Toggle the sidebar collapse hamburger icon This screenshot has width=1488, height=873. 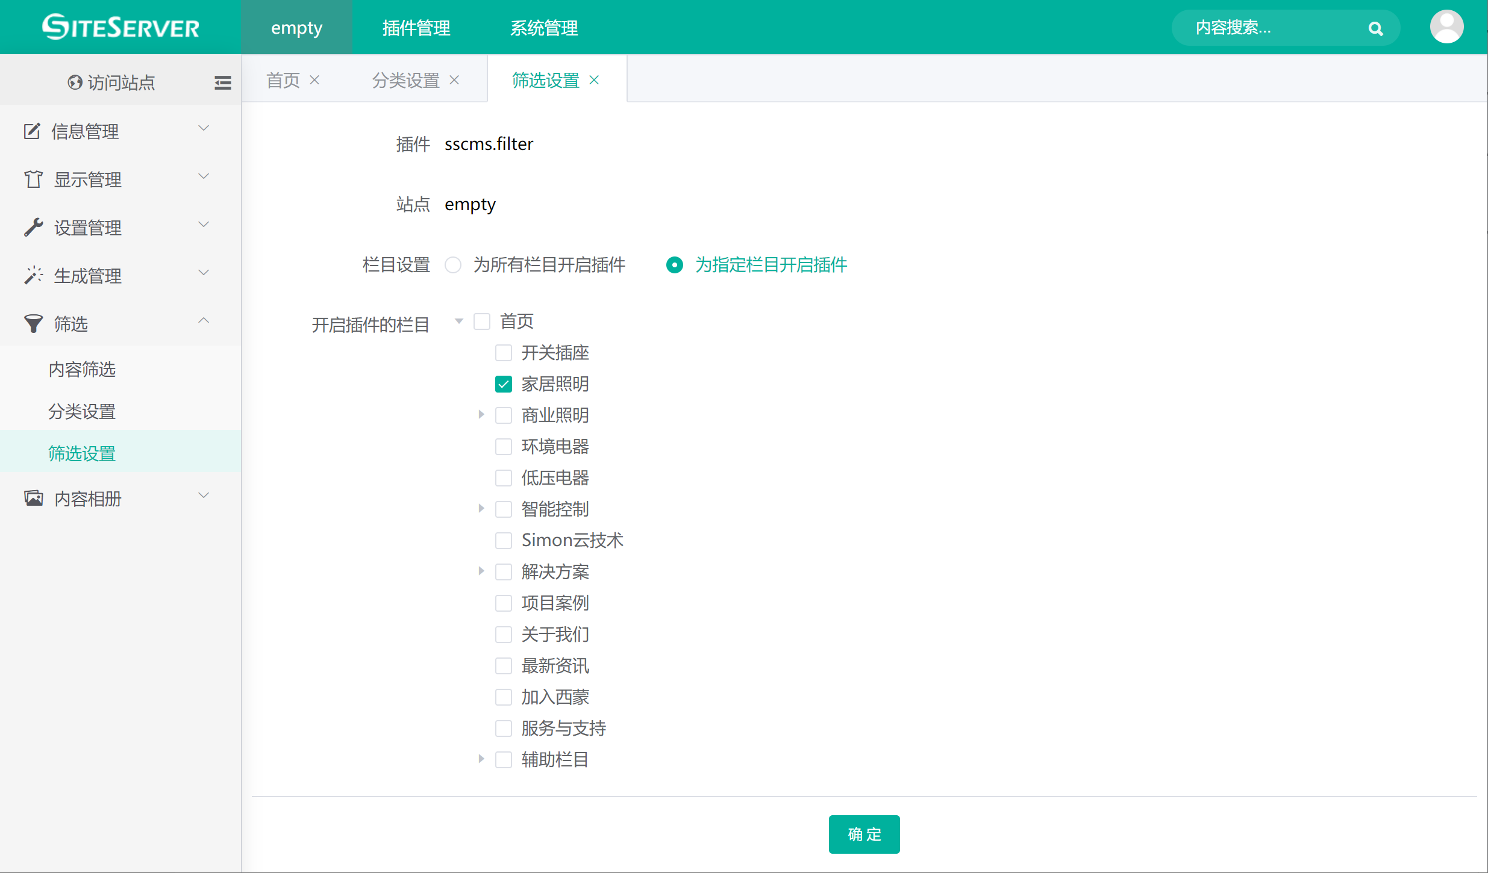click(x=222, y=82)
